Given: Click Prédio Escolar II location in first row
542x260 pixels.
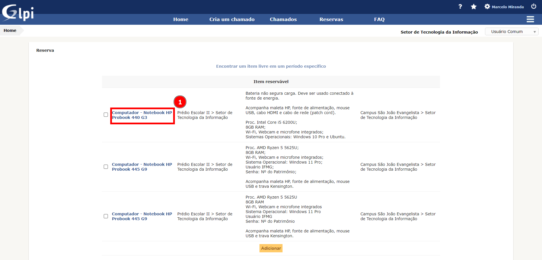Looking at the screenshot, I should pyautogui.click(x=205, y=115).
